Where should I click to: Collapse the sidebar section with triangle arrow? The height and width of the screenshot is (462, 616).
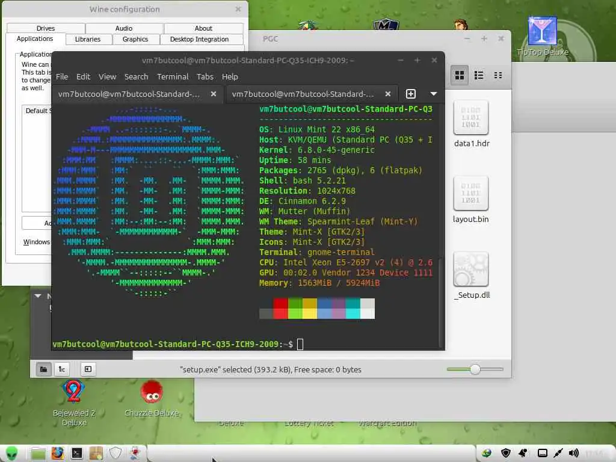tap(38, 296)
